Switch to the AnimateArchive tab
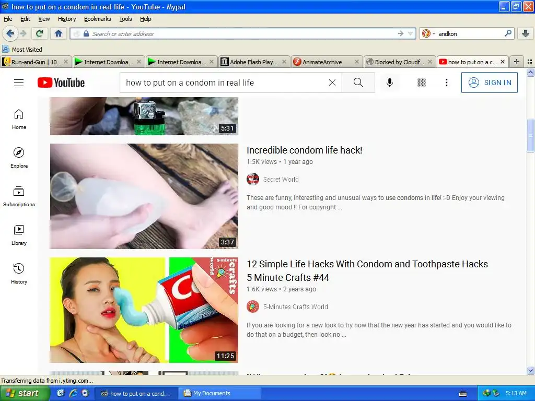 [x=327, y=62]
